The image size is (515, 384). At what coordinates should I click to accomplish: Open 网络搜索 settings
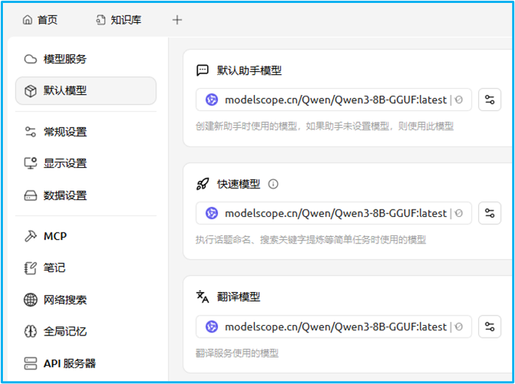coord(85,299)
